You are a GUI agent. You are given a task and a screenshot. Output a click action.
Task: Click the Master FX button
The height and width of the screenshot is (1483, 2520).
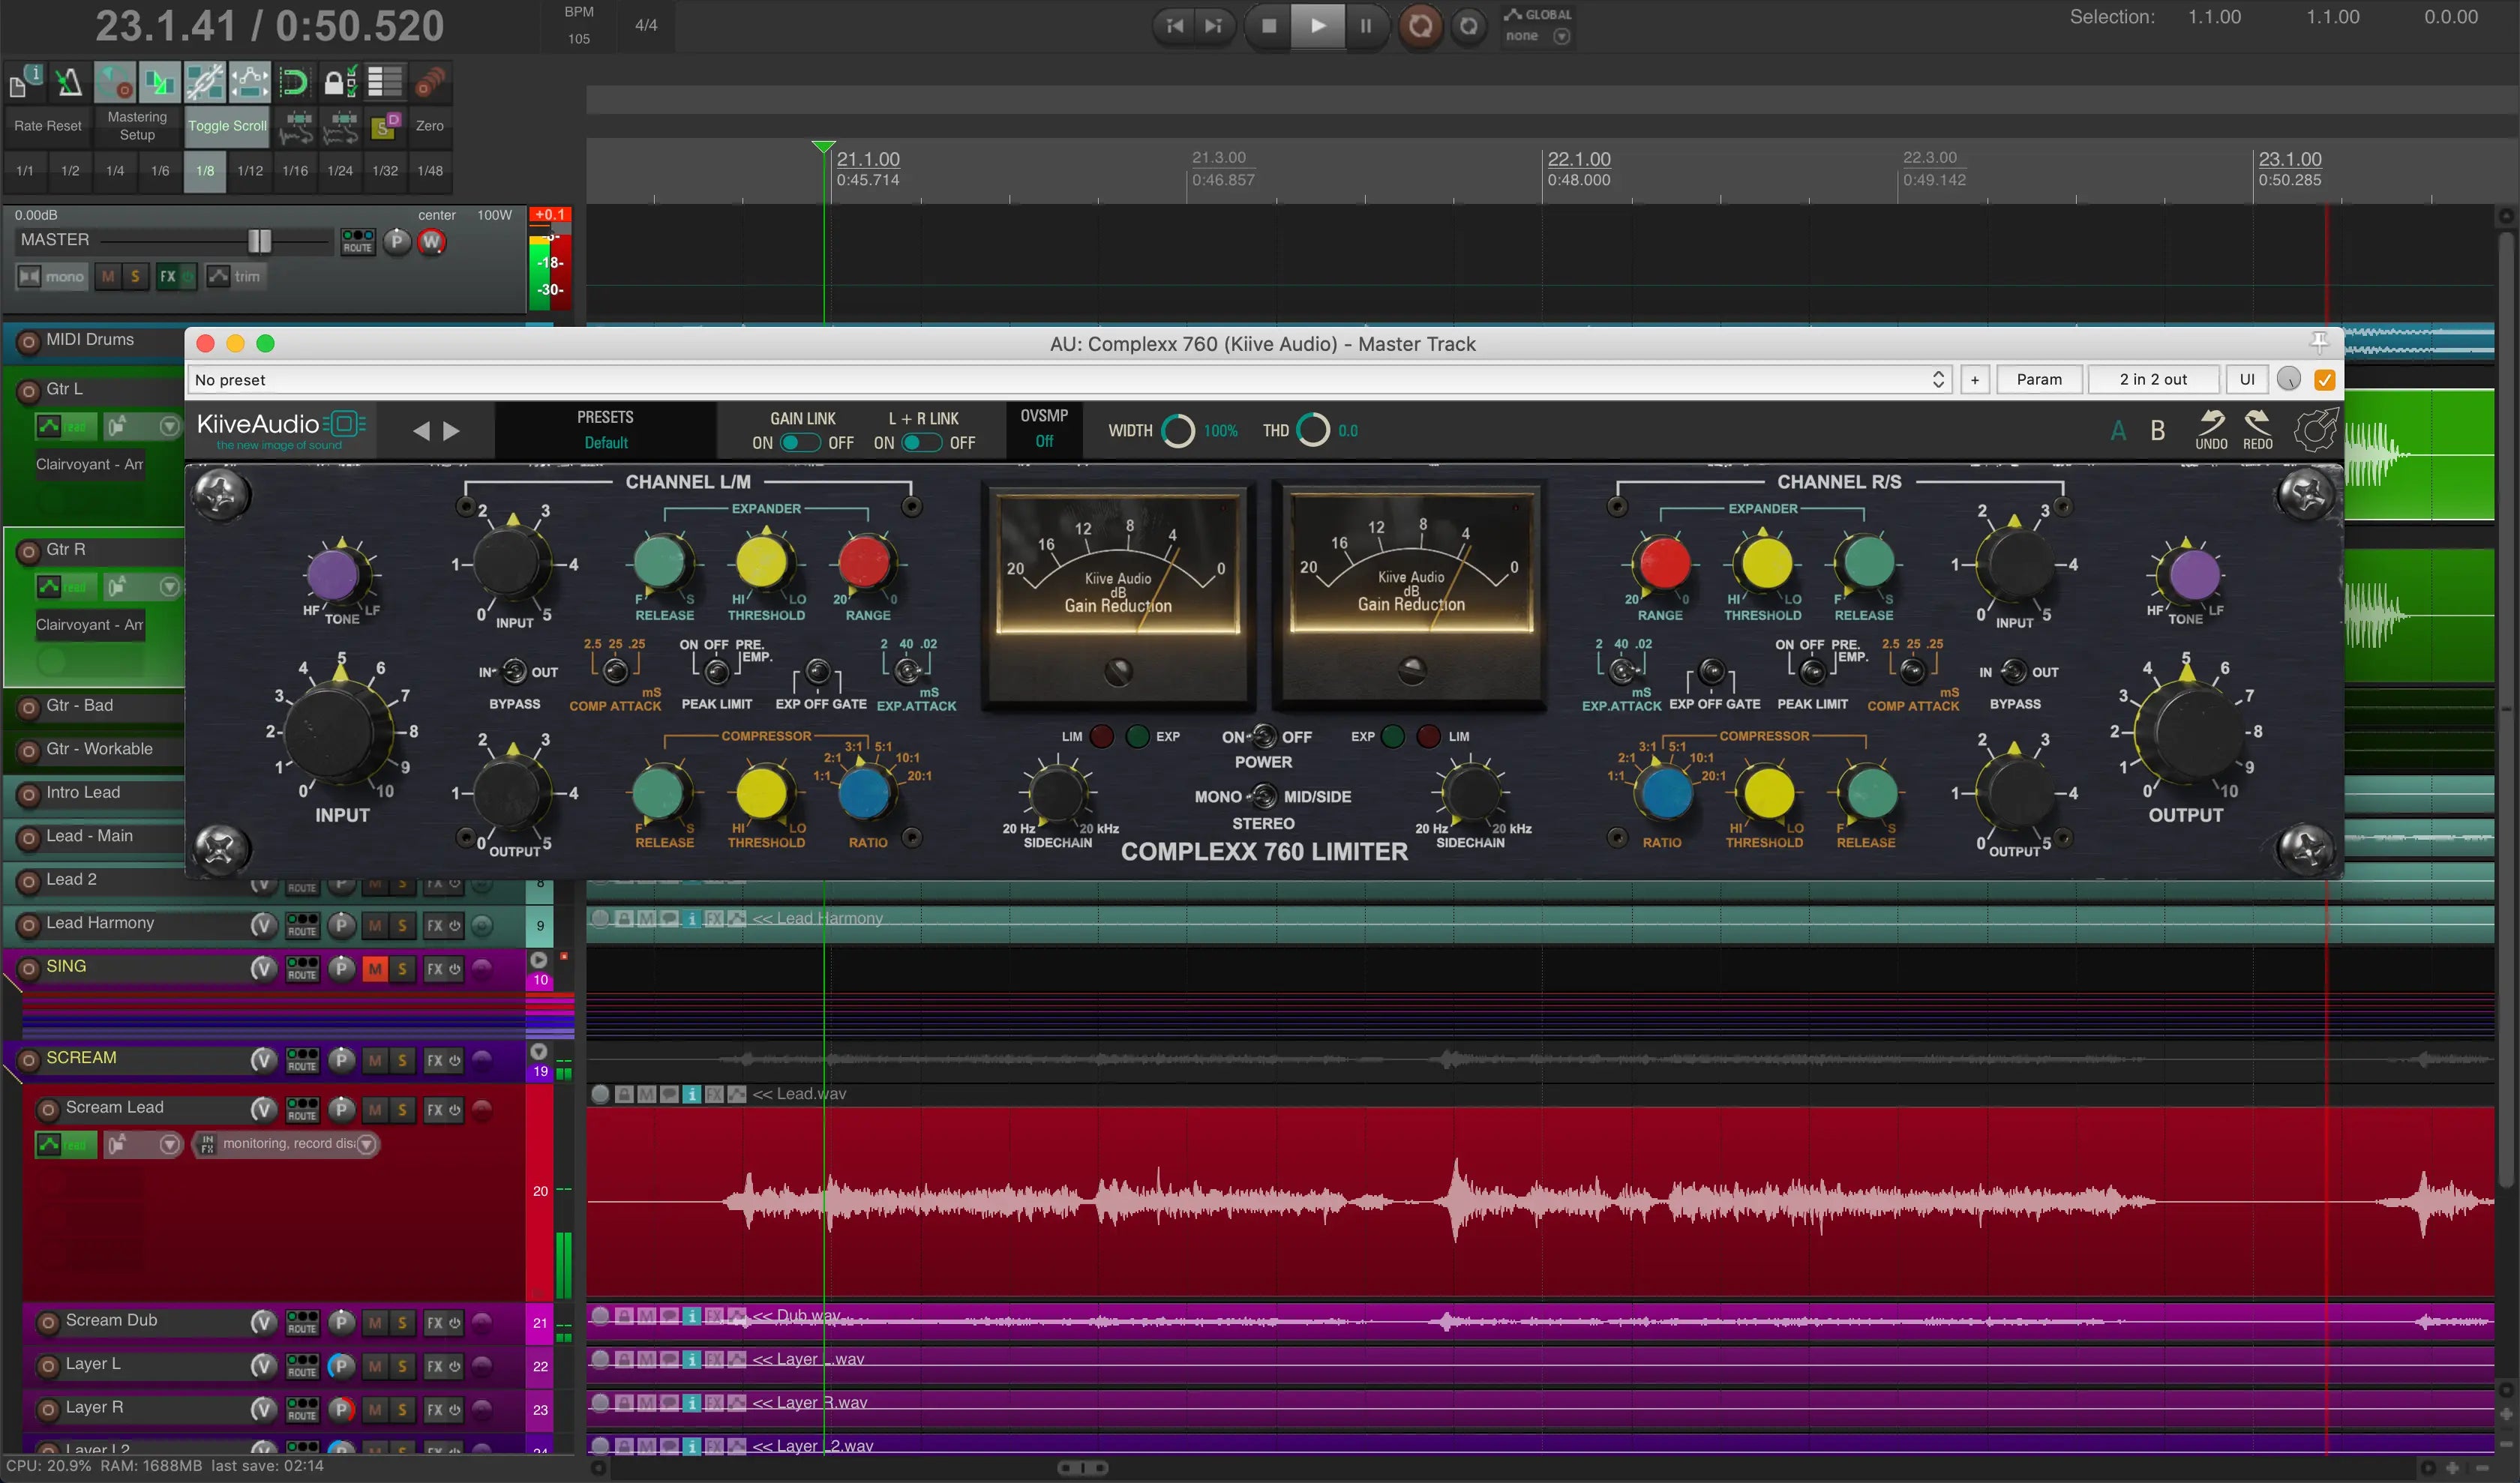coord(168,277)
